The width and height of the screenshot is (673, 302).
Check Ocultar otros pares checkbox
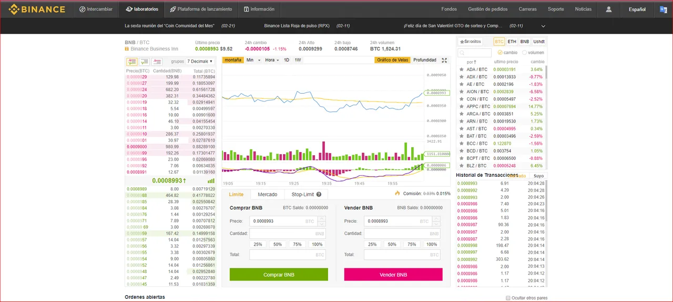coord(508,298)
